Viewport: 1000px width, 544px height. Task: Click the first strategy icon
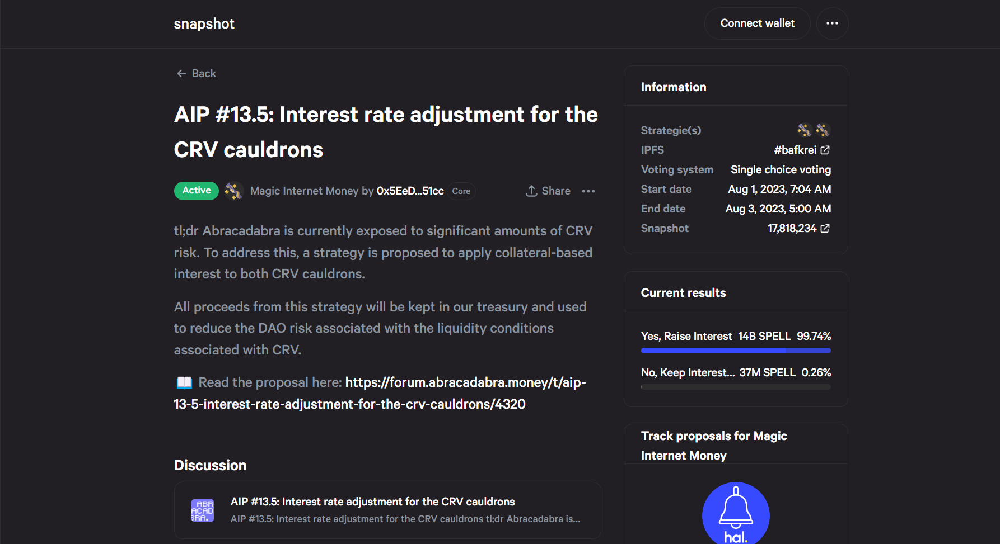804,130
